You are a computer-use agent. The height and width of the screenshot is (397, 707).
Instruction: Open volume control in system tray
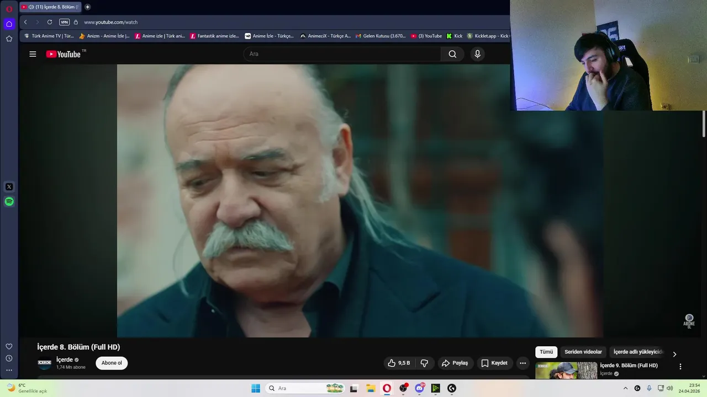pos(670,388)
